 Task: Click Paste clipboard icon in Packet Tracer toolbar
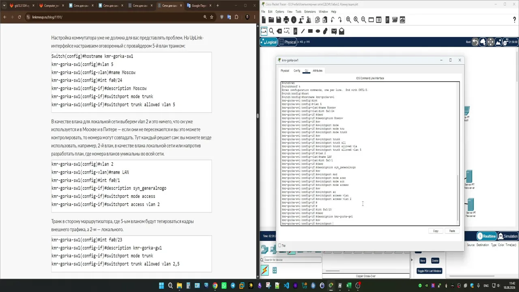325,20
